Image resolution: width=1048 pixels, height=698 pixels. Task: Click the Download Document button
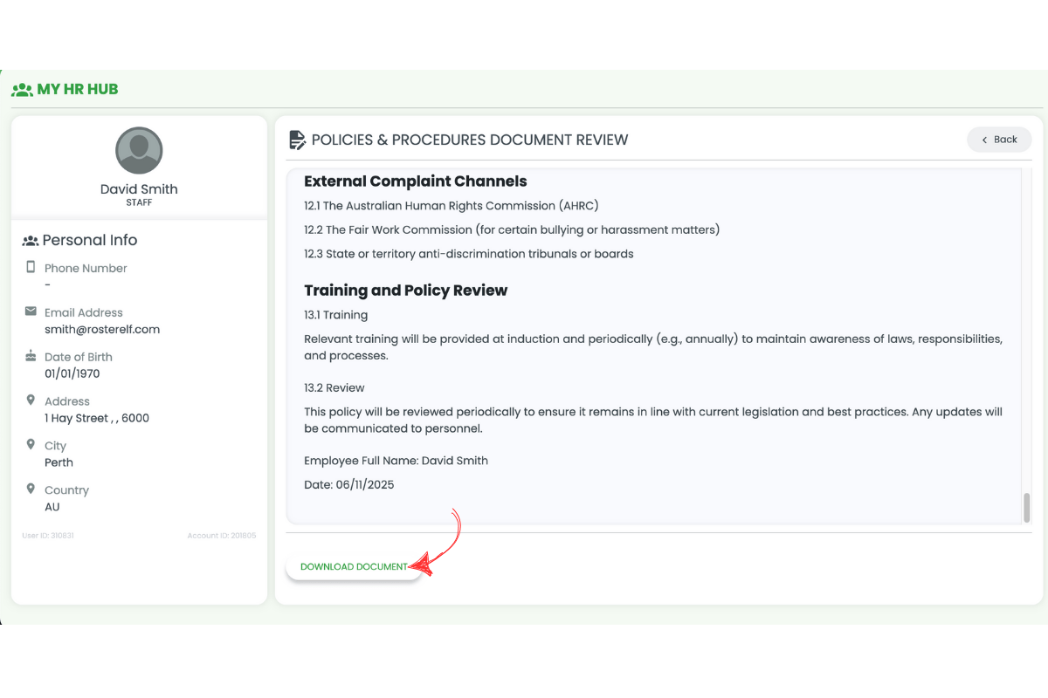pos(353,566)
